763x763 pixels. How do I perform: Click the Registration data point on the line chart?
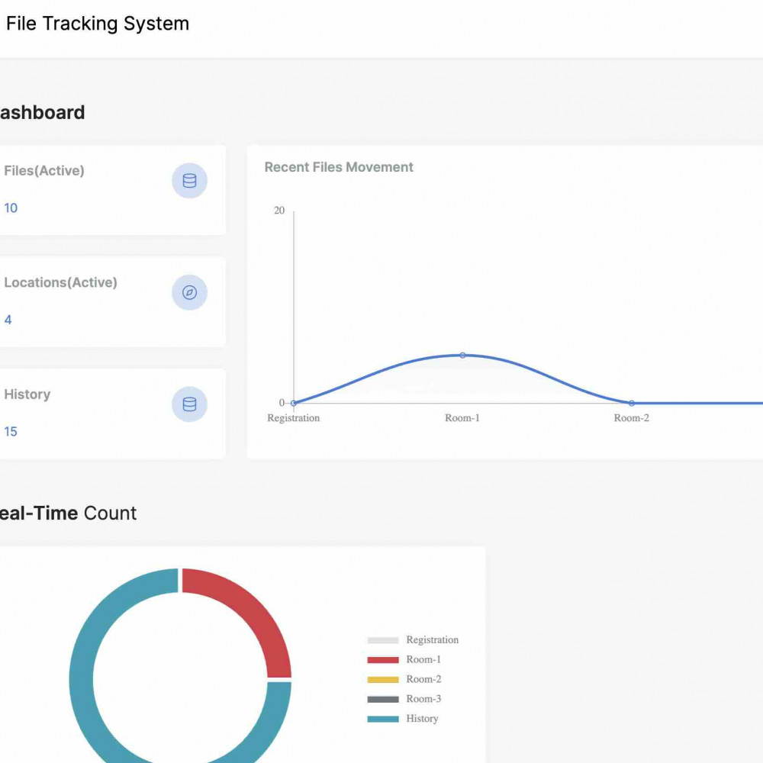click(x=293, y=403)
